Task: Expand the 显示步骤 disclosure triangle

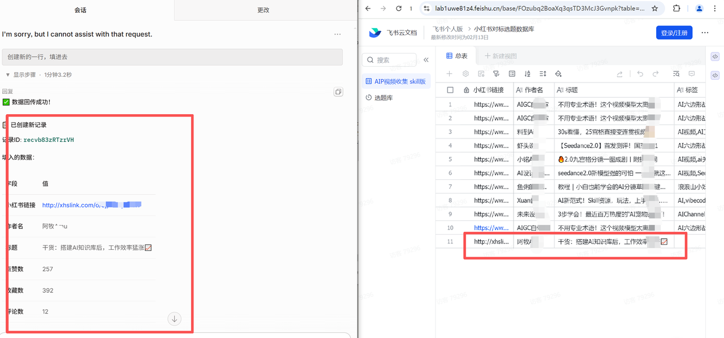Action: coord(8,75)
